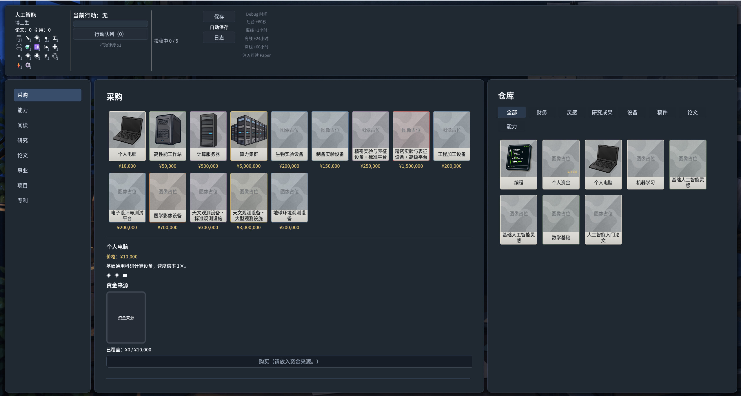Open 专利 in the left sidebar
The width and height of the screenshot is (741, 396).
(x=48, y=200)
